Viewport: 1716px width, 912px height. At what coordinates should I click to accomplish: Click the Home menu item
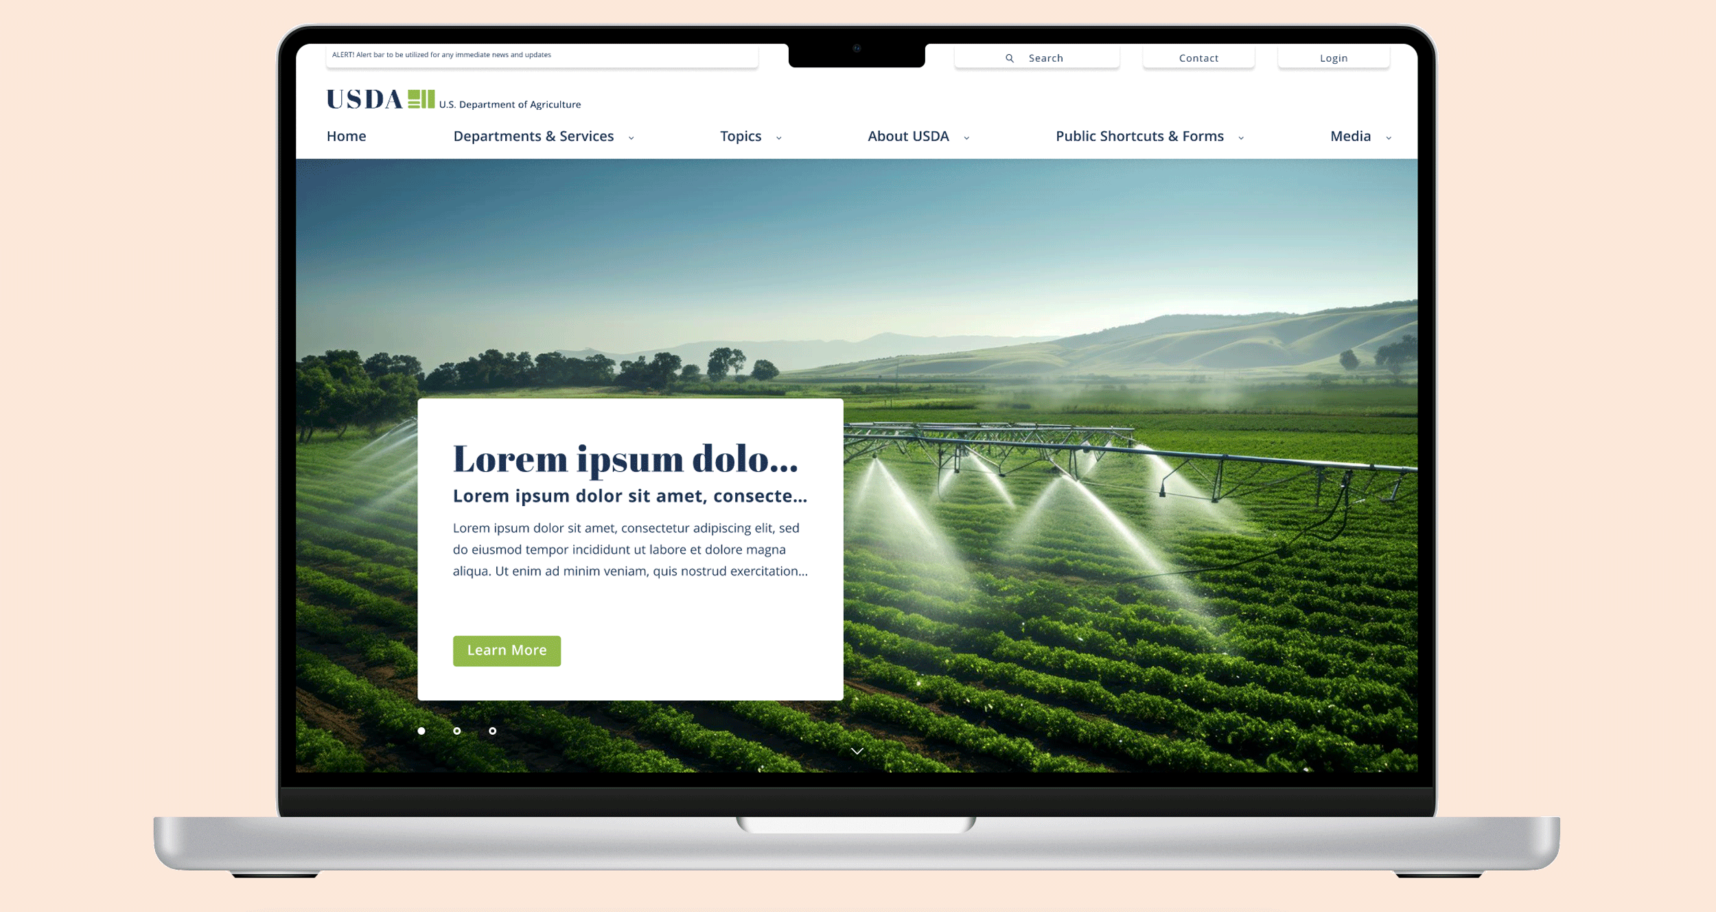346,135
